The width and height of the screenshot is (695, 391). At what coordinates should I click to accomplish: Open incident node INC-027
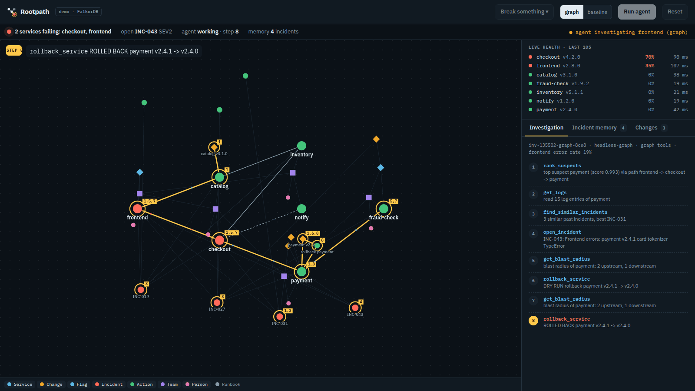[217, 302]
